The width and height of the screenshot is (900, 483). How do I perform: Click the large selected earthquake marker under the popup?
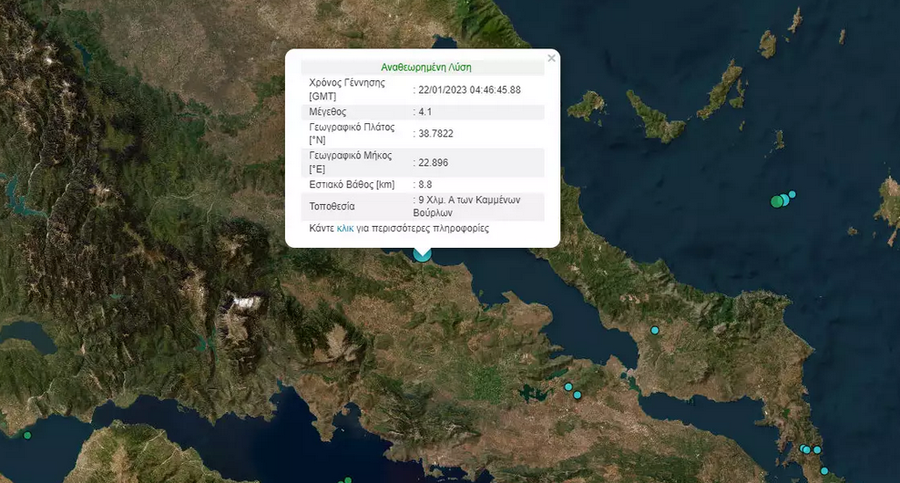[422, 254]
